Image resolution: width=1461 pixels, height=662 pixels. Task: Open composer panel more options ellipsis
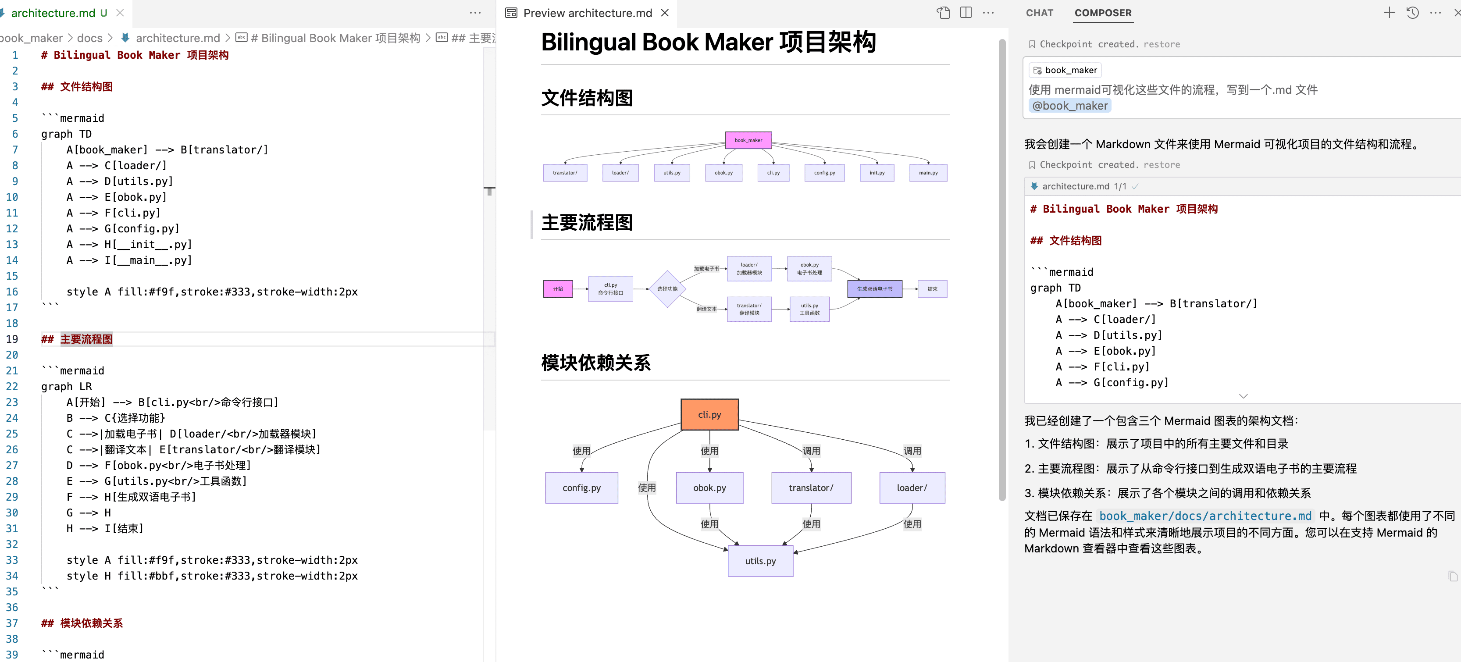(1436, 12)
